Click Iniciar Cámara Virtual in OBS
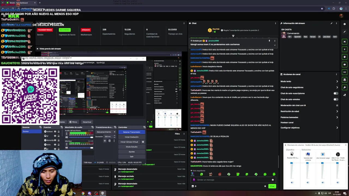Screen dimensions: 349x196 pyautogui.click(x=129, y=142)
